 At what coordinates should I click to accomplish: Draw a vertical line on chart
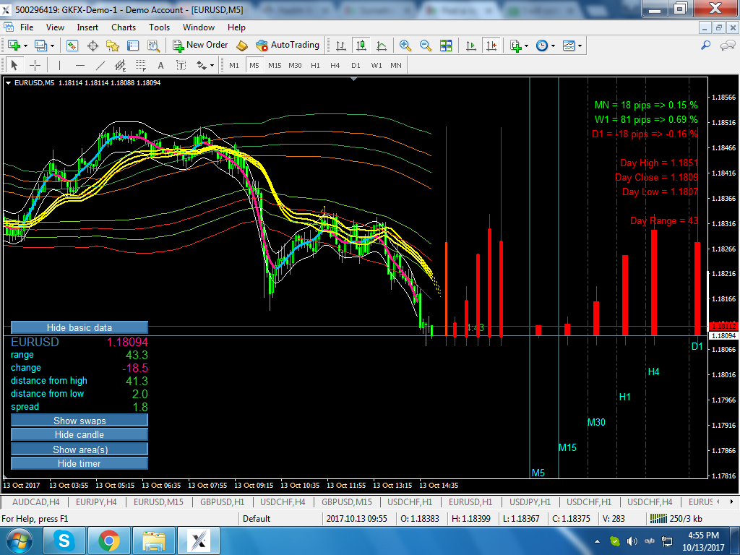click(59, 65)
